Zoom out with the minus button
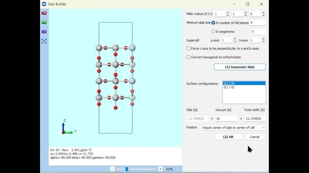 pyautogui.click(x=112, y=169)
